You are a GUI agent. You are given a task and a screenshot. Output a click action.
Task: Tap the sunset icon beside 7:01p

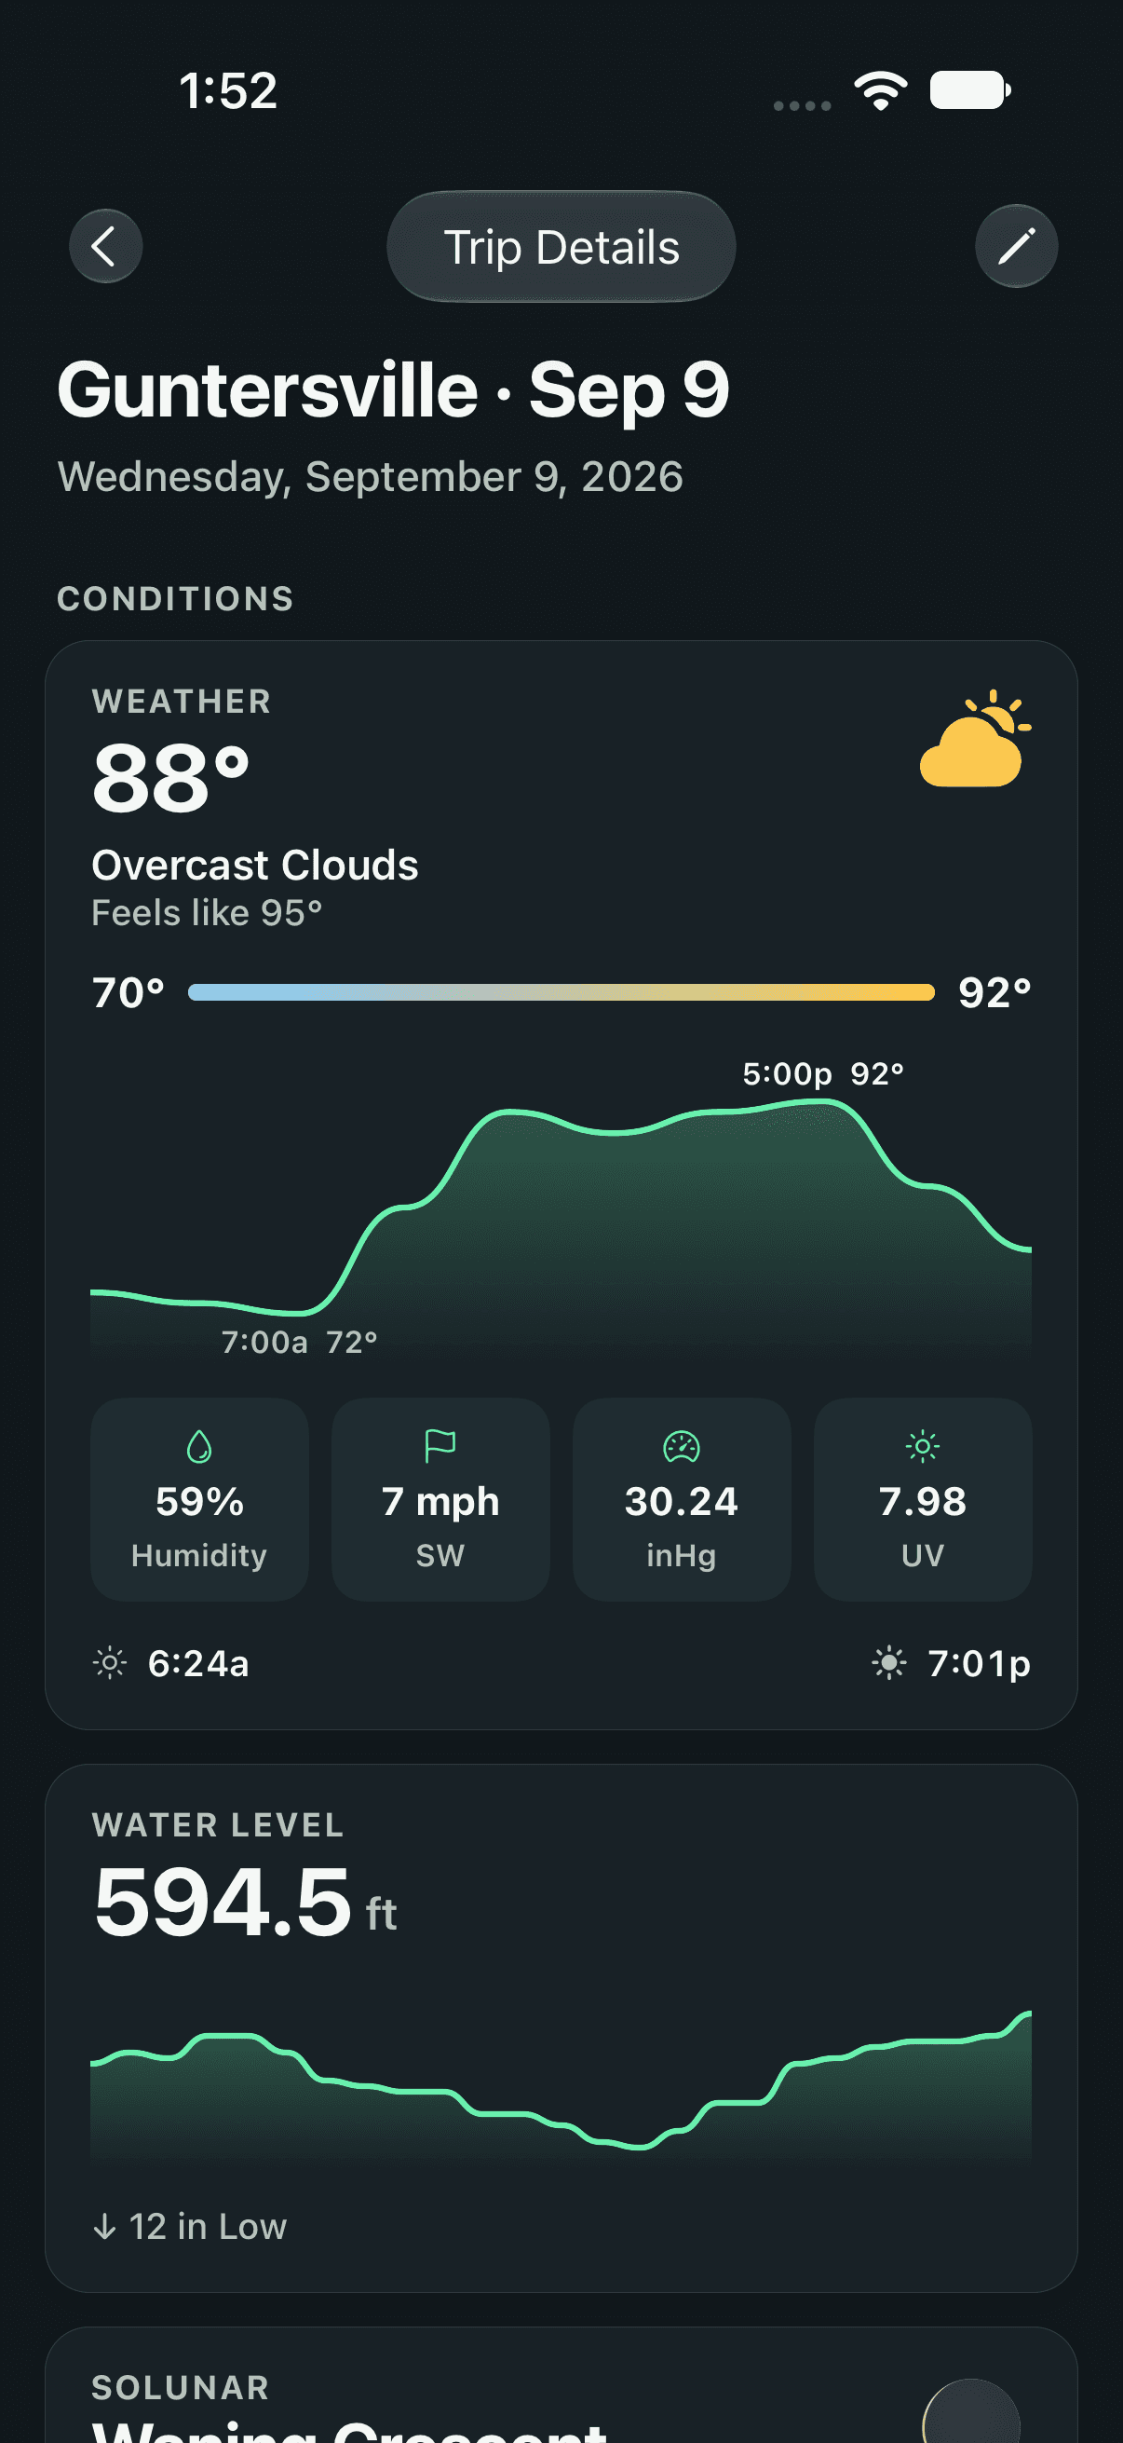(888, 1662)
